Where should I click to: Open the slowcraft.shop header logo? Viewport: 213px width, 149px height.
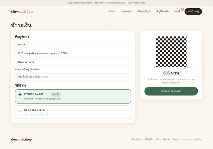pyautogui.click(x=22, y=12)
